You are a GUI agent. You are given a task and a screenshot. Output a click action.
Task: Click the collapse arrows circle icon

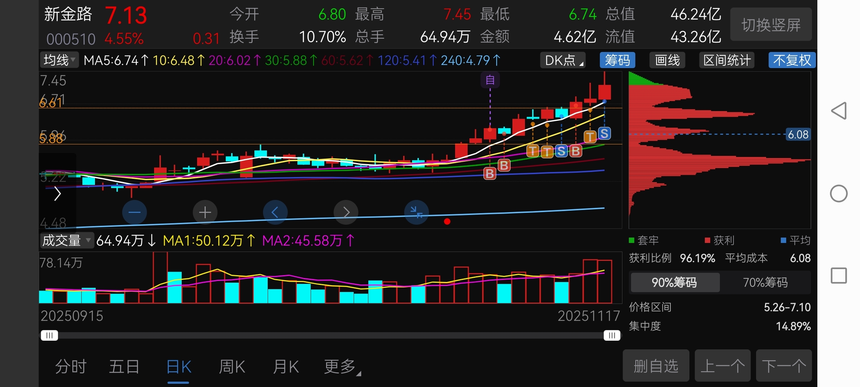[416, 212]
